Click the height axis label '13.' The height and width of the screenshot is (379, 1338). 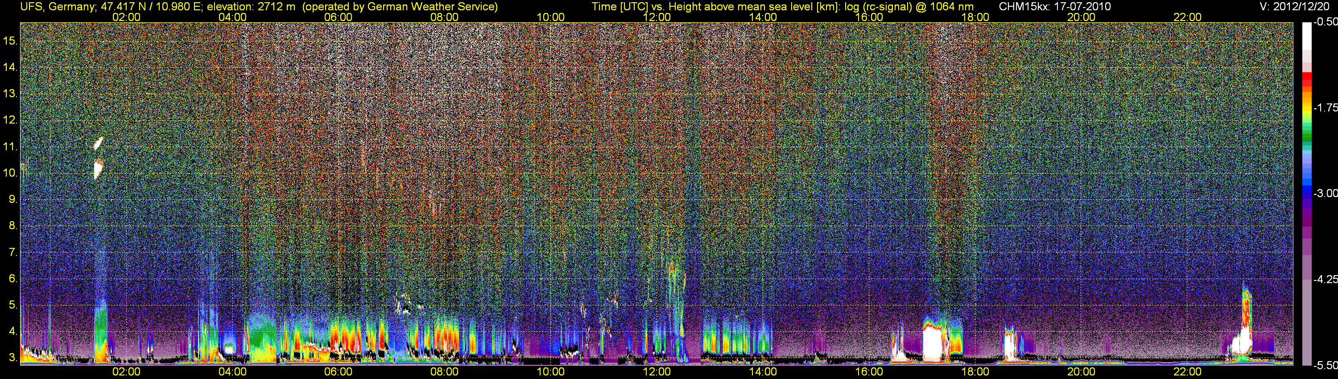tap(10, 94)
